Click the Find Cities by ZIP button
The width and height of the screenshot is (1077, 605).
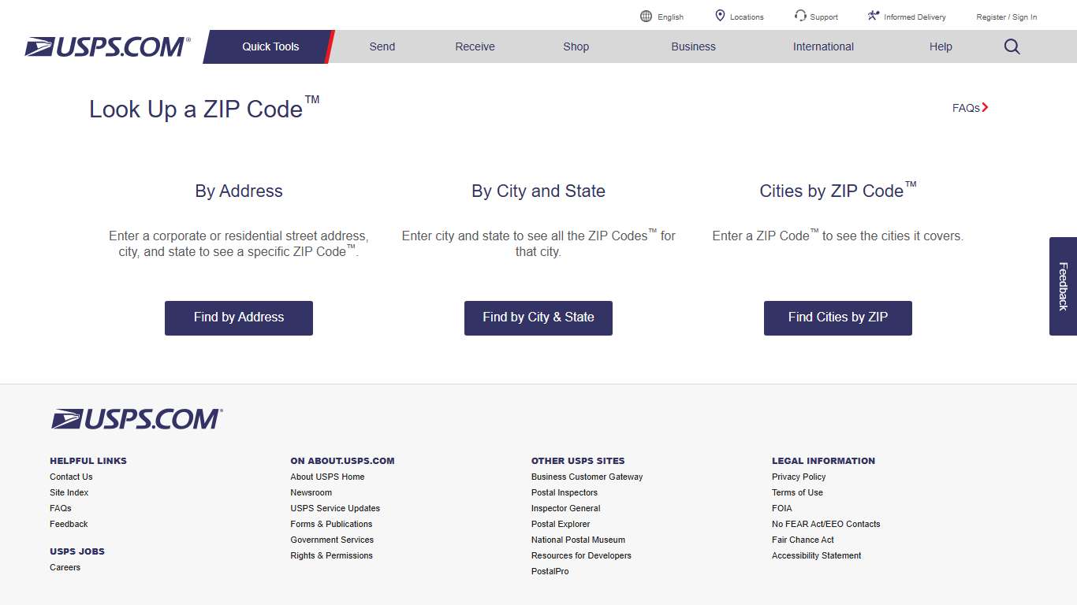coord(837,317)
